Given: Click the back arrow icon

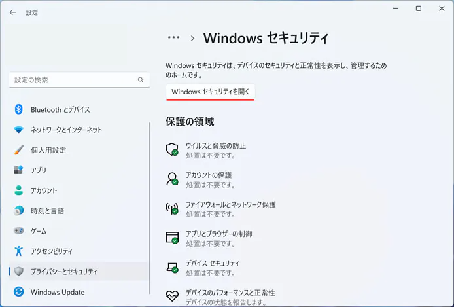Looking at the screenshot, I should tap(12, 12).
